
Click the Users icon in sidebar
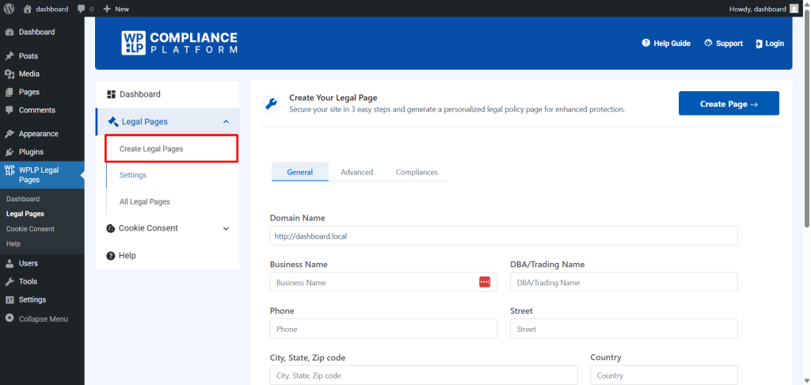point(10,263)
